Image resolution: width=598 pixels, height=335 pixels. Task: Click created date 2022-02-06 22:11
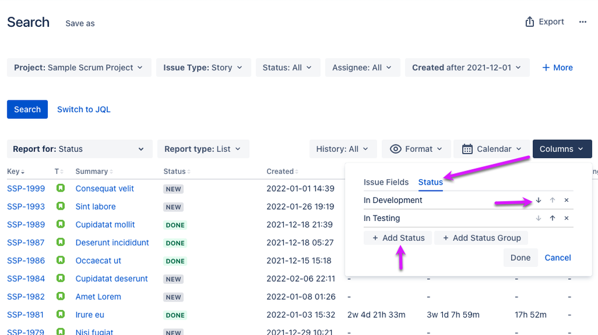coord(300,279)
